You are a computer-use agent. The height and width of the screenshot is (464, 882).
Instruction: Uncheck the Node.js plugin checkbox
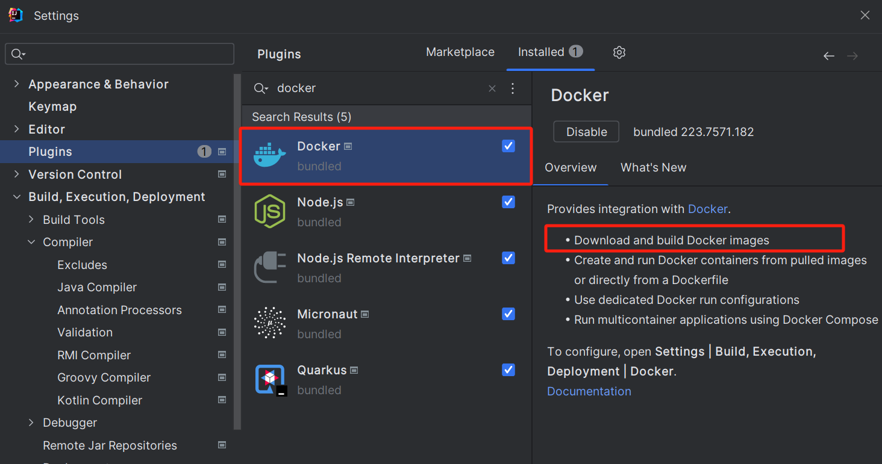(x=508, y=202)
